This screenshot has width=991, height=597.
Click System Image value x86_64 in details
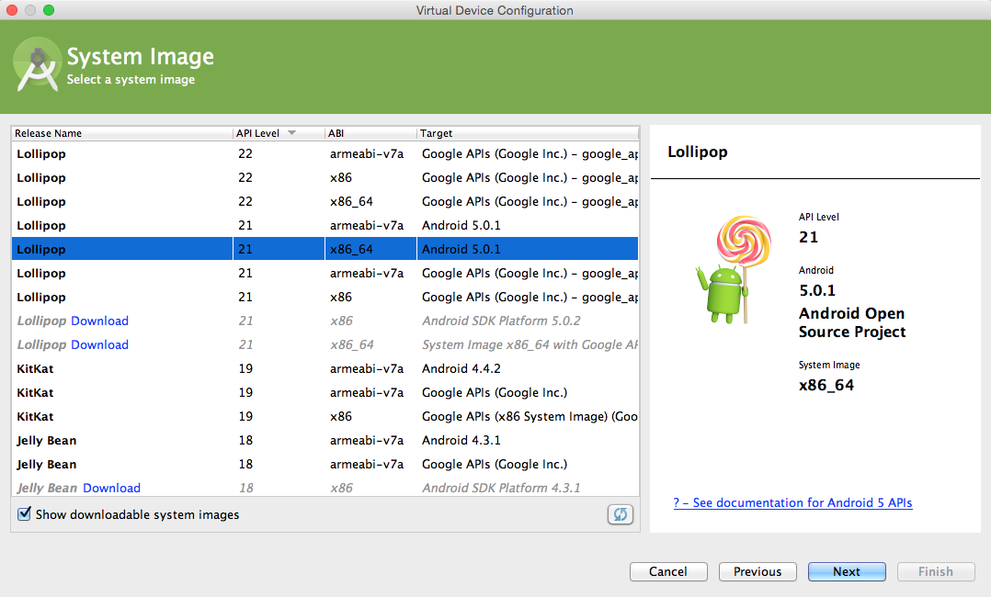[x=826, y=386]
